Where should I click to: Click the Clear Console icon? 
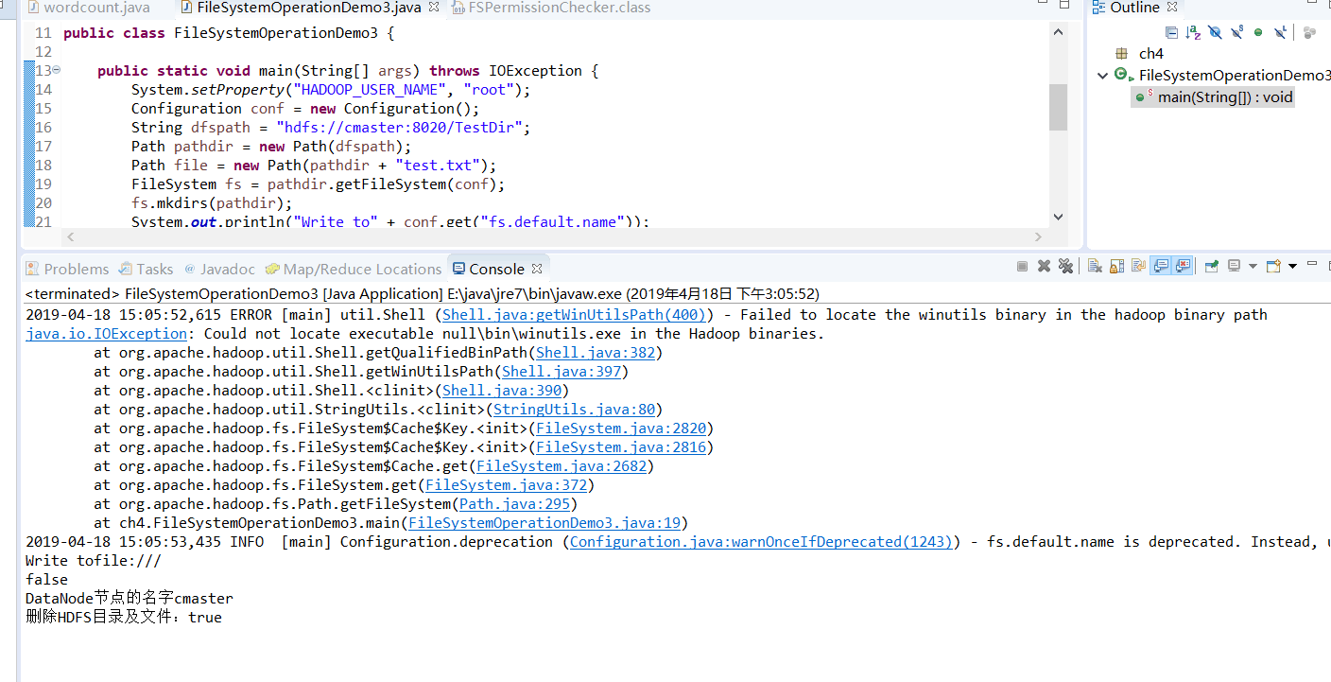point(1093,266)
